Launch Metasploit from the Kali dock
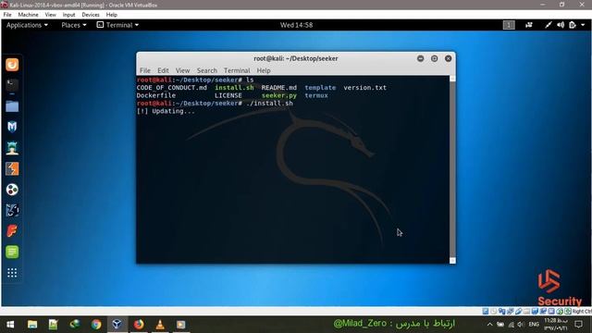592x333 pixels. point(12,127)
